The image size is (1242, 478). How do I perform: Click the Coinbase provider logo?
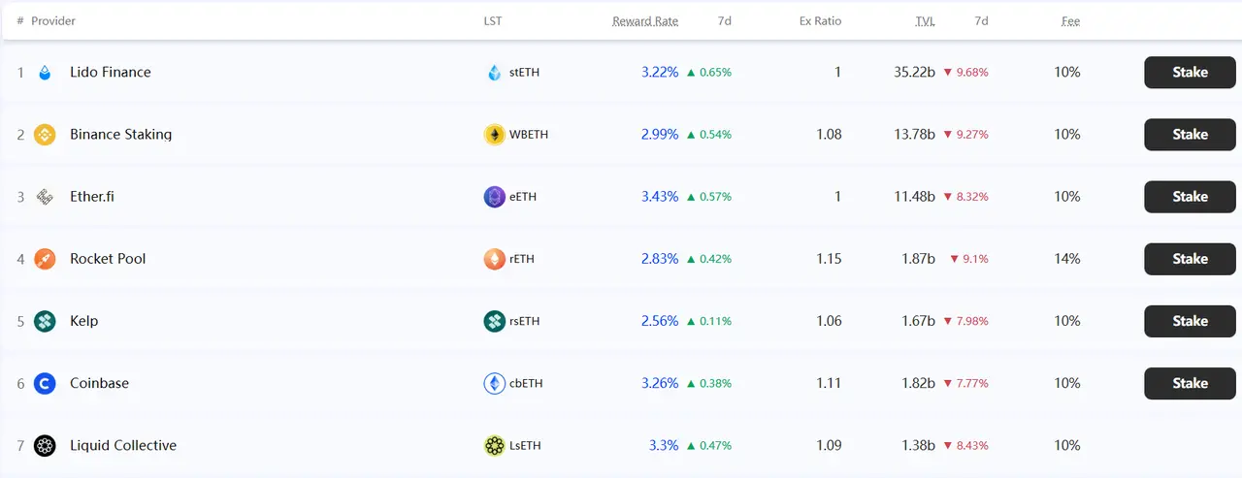click(x=45, y=383)
